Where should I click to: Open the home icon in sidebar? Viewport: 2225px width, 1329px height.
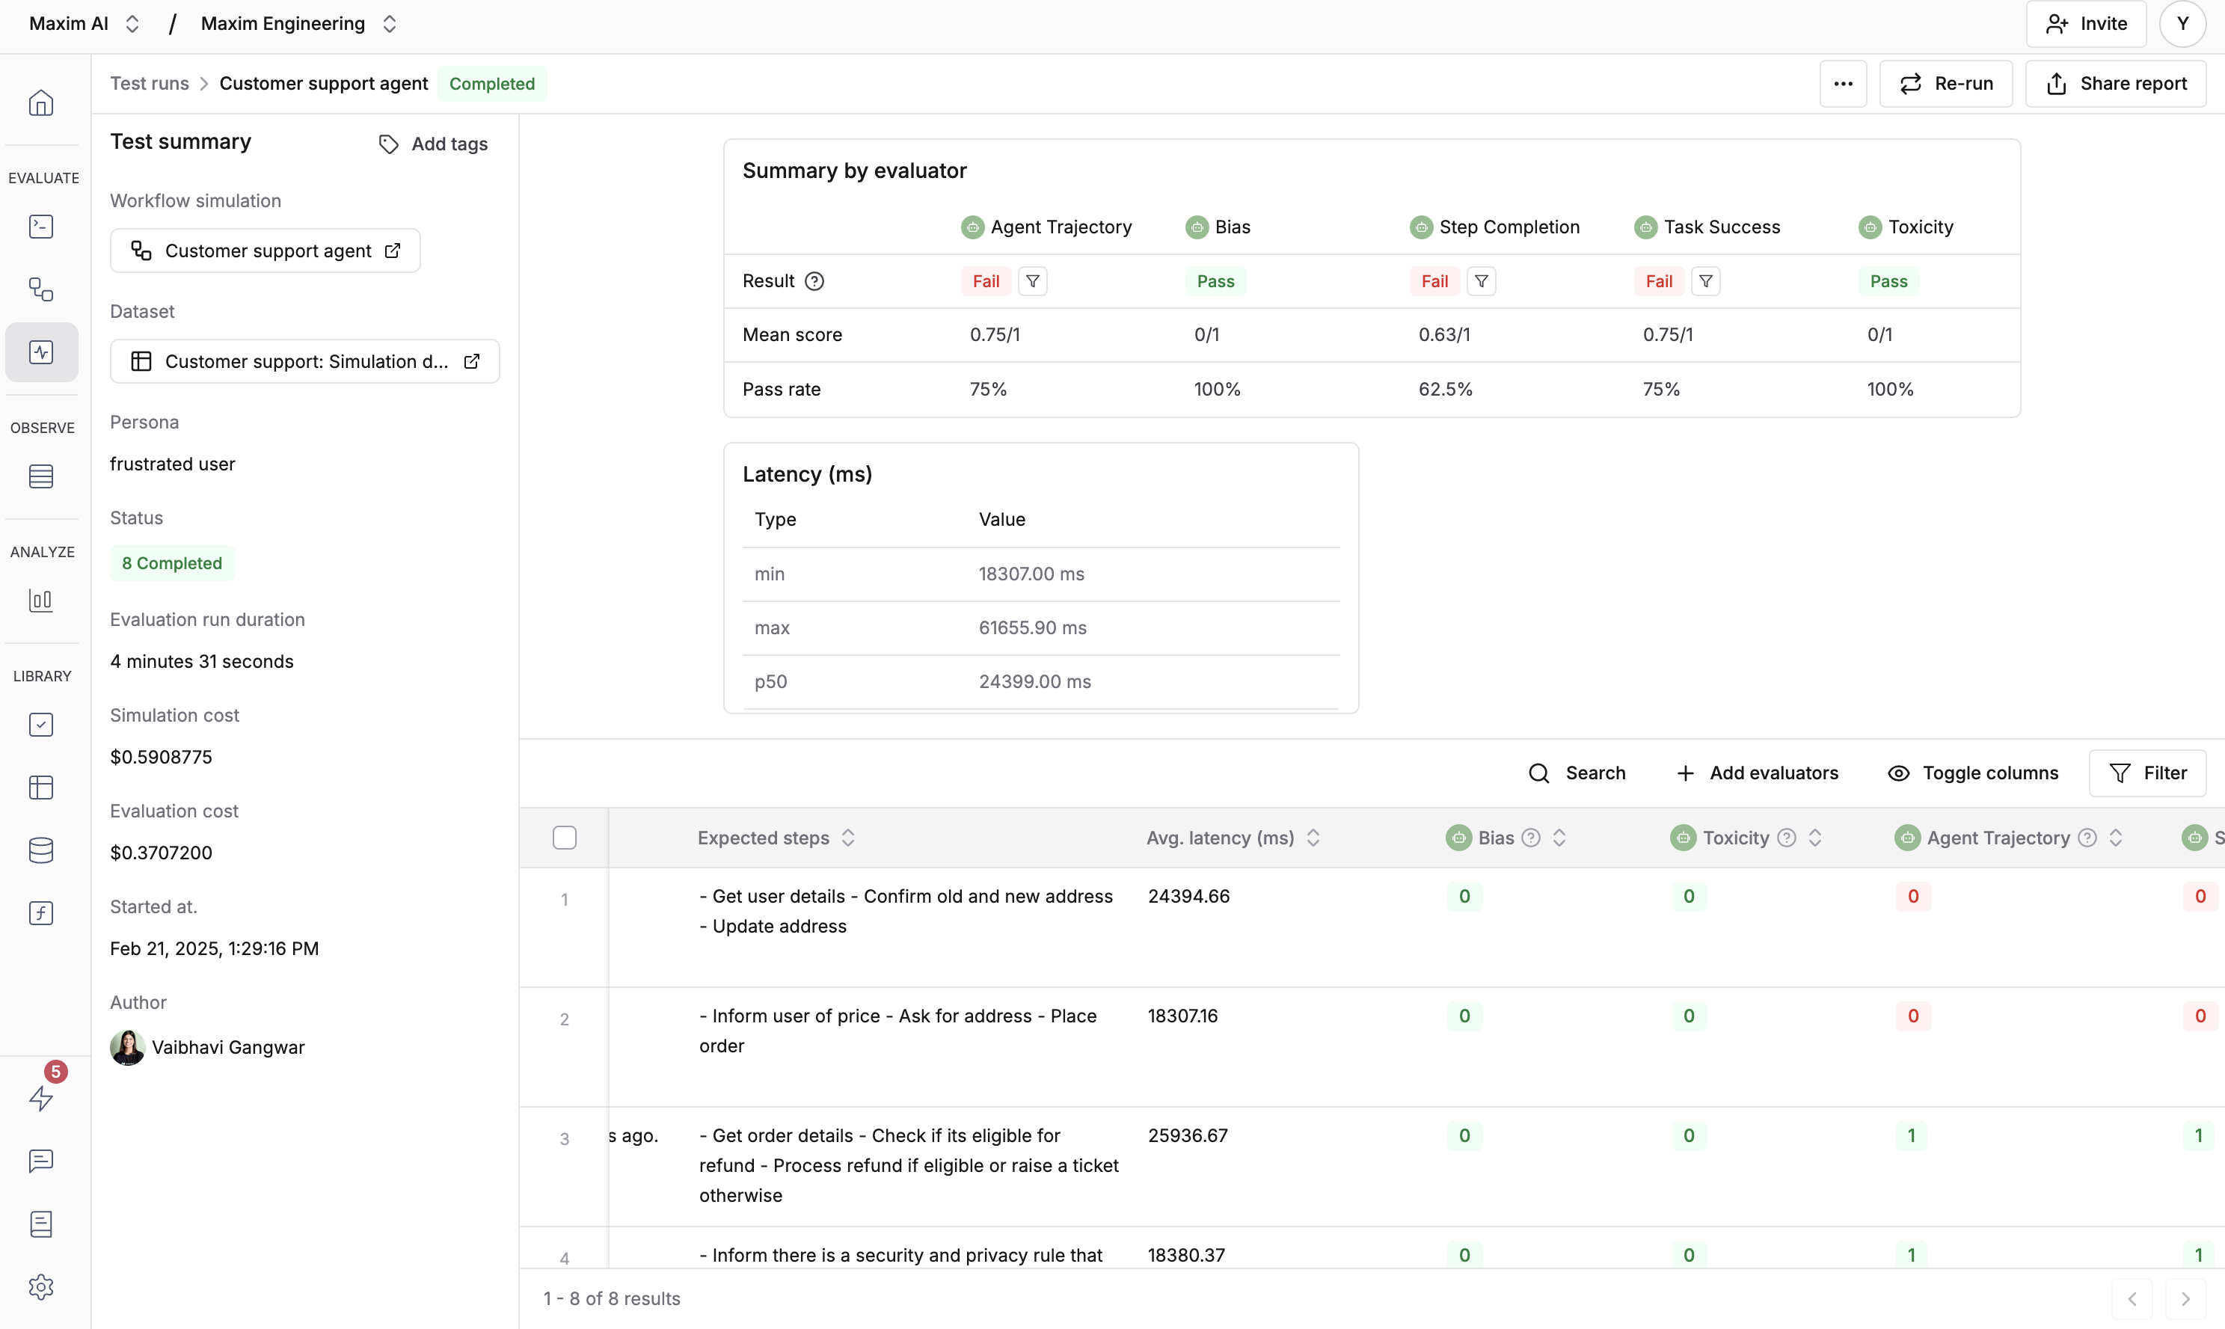click(41, 103)
